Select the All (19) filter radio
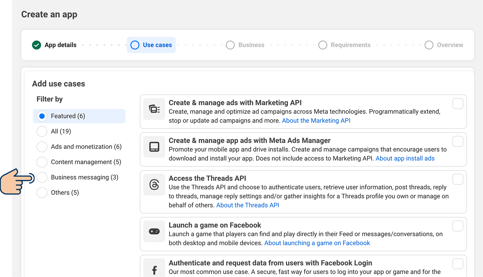 42,131
